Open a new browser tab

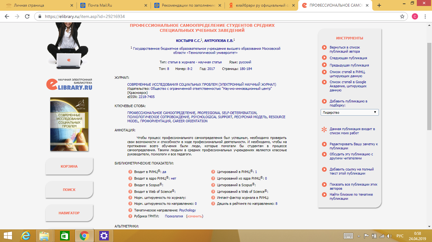click(x=379, y=5)
